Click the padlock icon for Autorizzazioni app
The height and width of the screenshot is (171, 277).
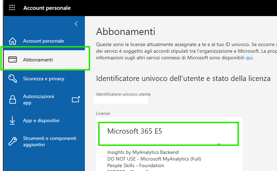click(13, 99)
